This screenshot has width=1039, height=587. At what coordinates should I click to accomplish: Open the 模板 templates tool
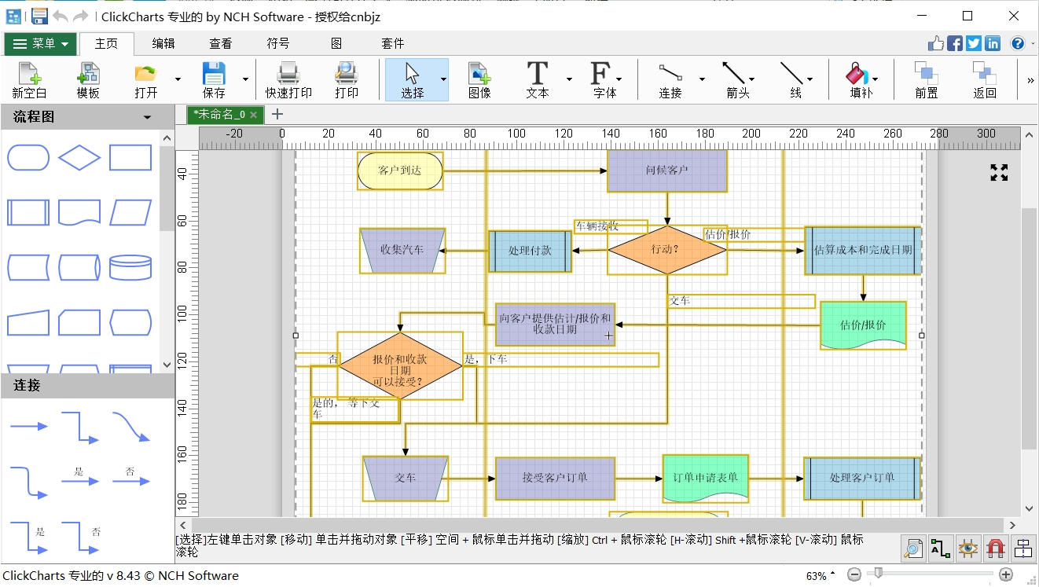88,79
